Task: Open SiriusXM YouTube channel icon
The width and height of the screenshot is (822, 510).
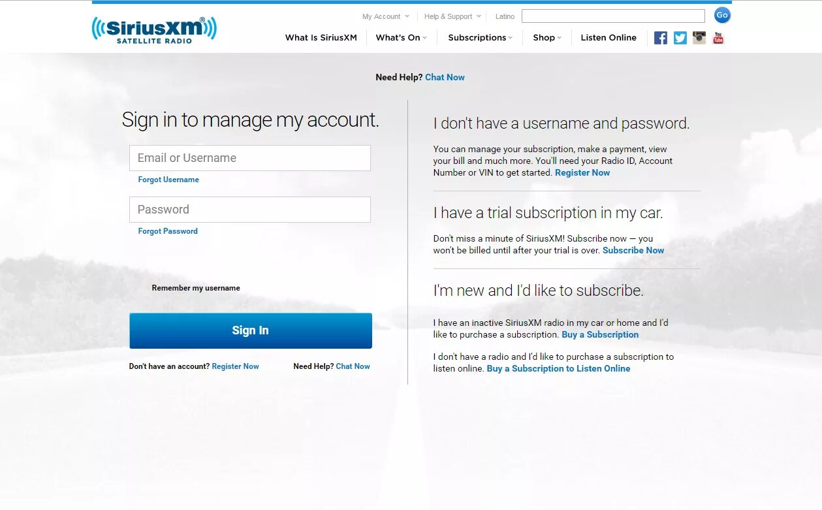Action: [718, 38]
